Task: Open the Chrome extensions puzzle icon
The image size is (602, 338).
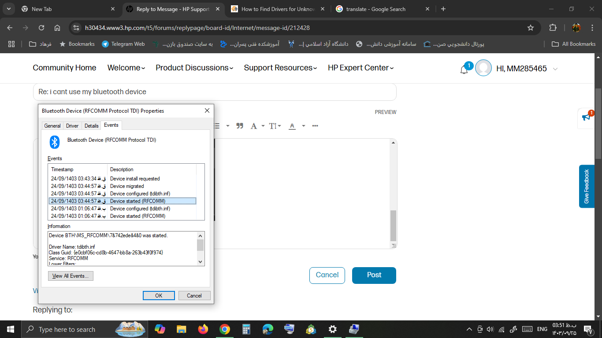Action: (553, 28)
